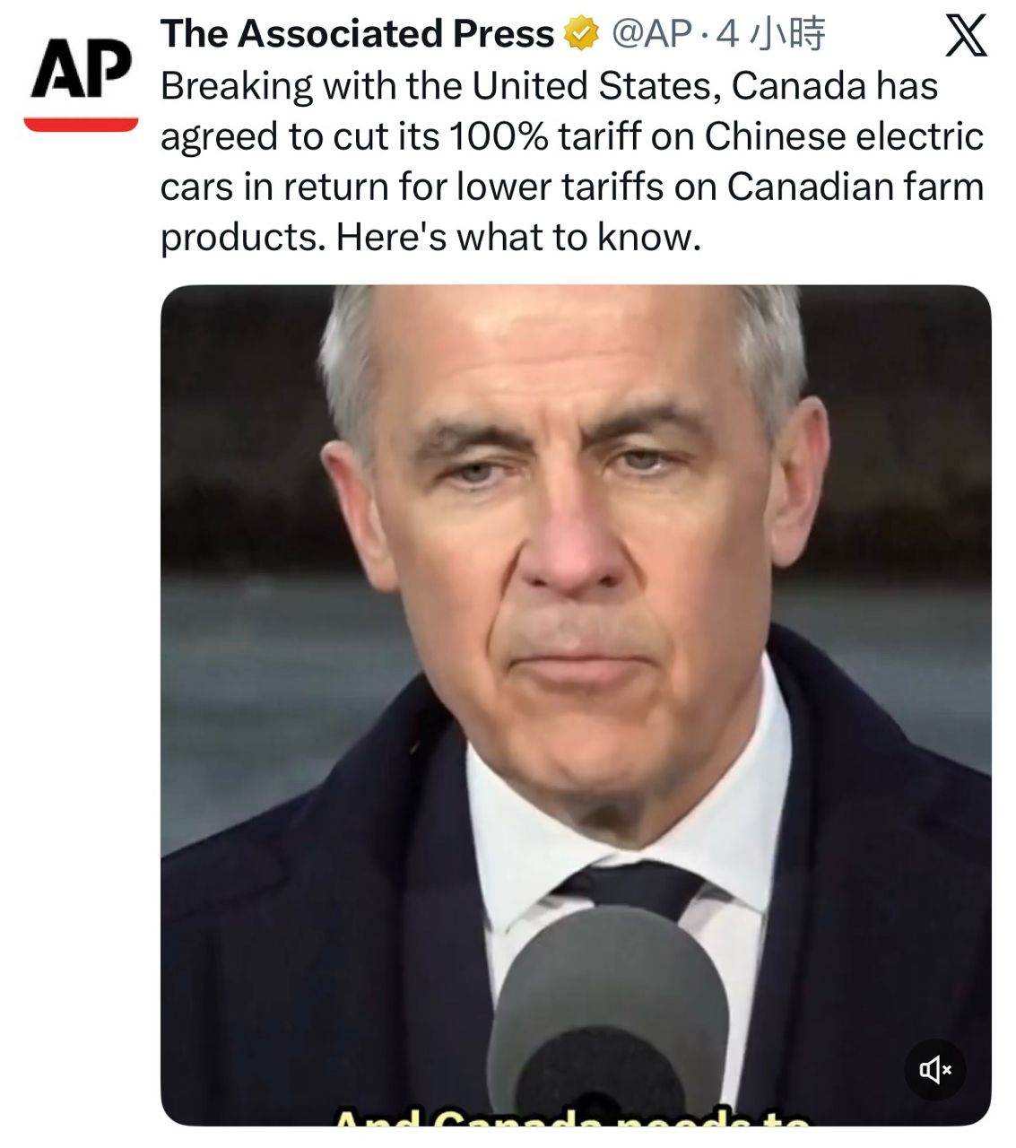Screen dimensions: 1016x1148
Task: Click the gold verified badge
Action: (580, 35)
